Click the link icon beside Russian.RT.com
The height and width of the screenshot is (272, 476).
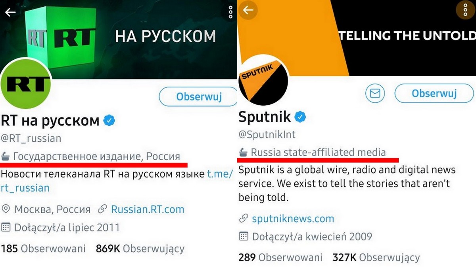pos(103,209)
